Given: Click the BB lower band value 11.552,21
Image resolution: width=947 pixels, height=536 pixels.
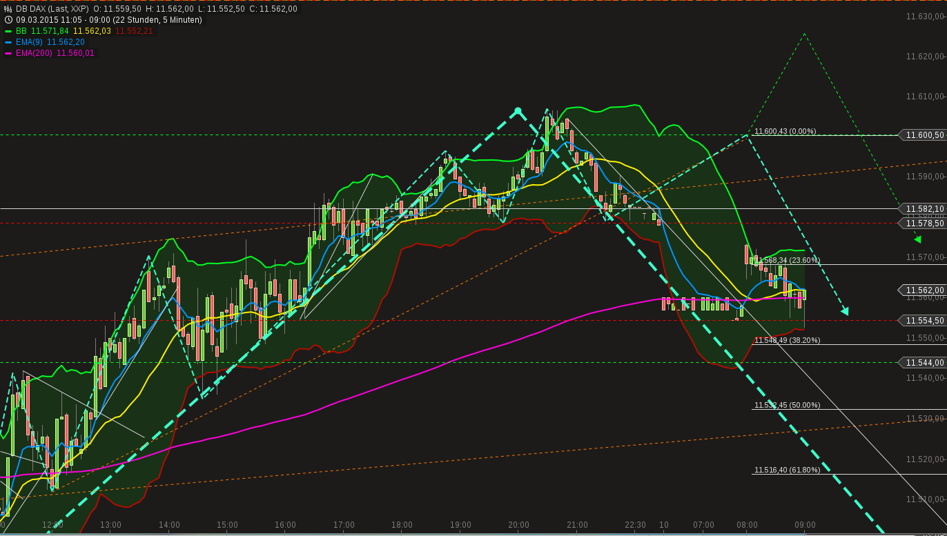Looking at the screenshot, I should 134,31.
